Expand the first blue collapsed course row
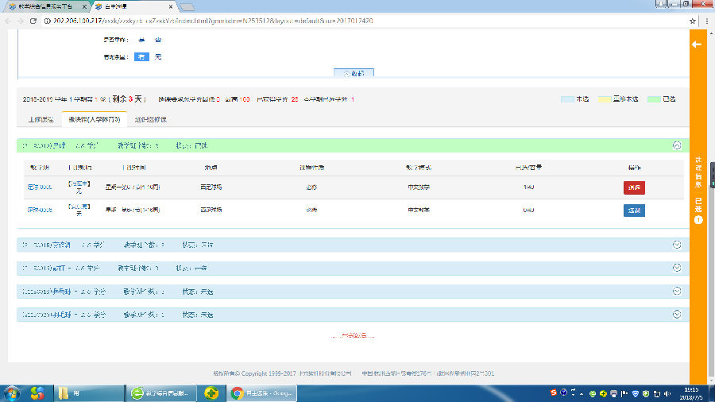715x402 pixels. (x=677, y=245)
